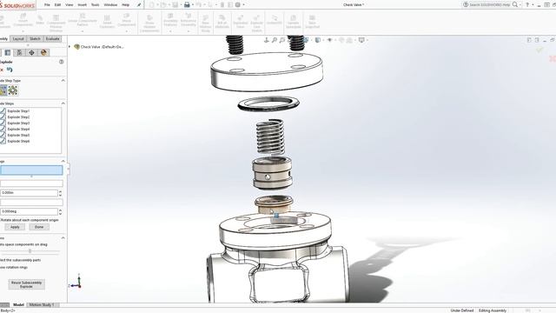The image size is (556, 313).
Task: Open the ConfigurationManager tab icon
Action: click(19, 52)
